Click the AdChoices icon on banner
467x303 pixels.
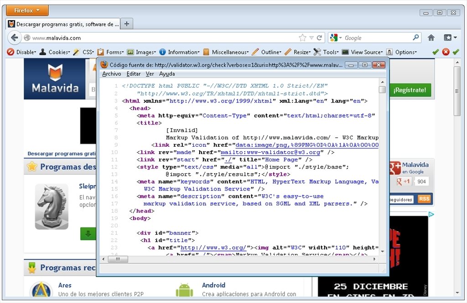tap(431, 214)
